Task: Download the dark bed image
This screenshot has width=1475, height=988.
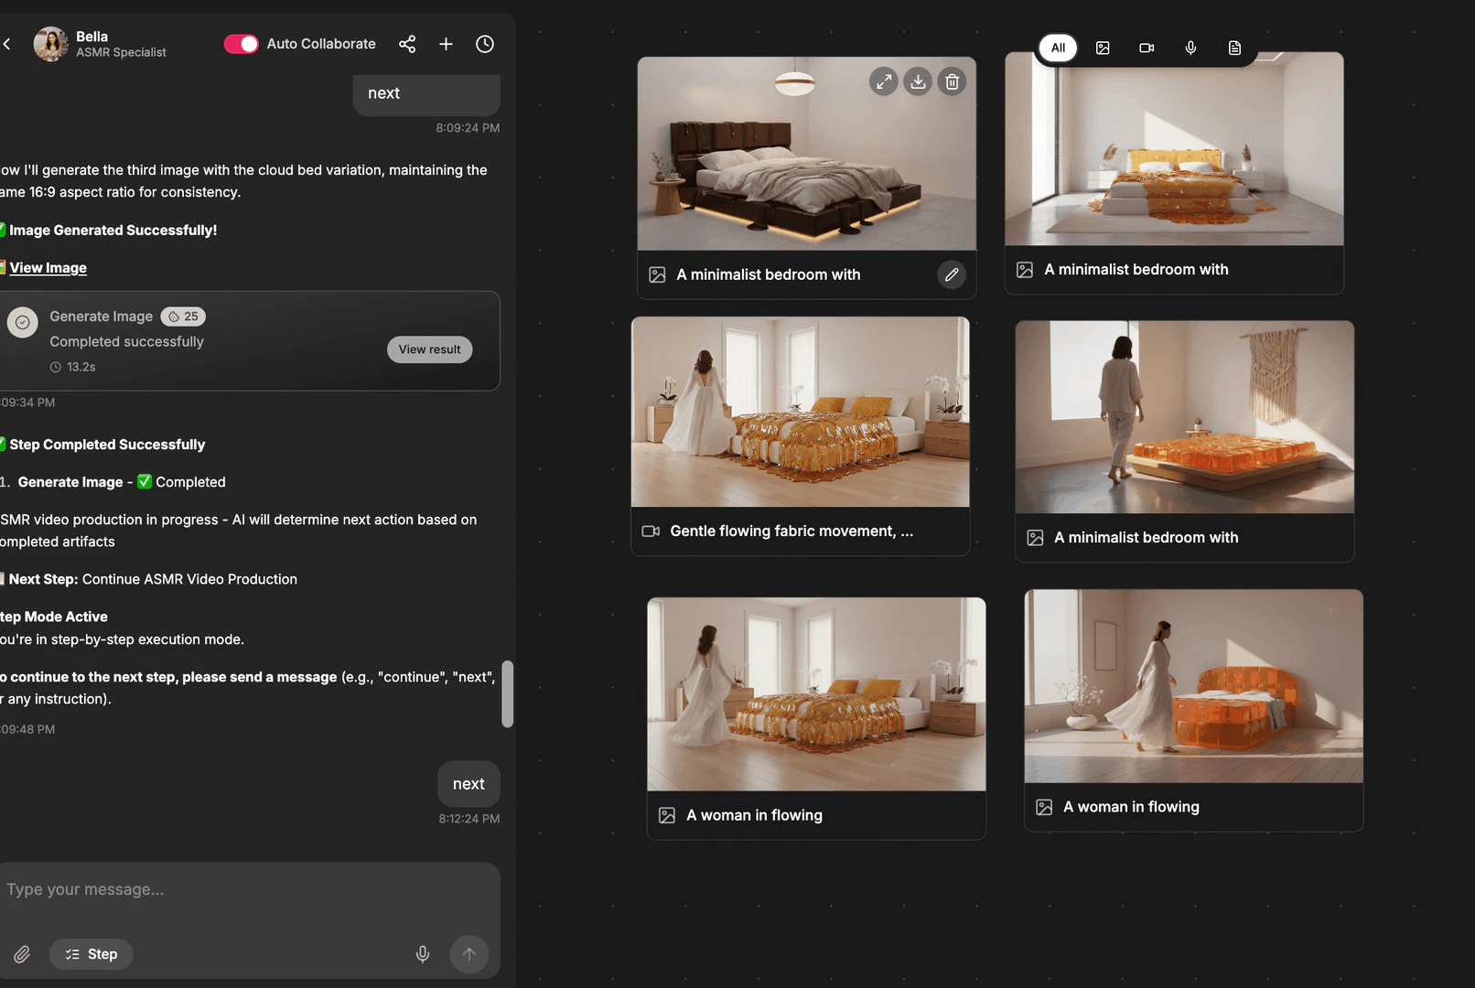Action: (x=918, y=81)
